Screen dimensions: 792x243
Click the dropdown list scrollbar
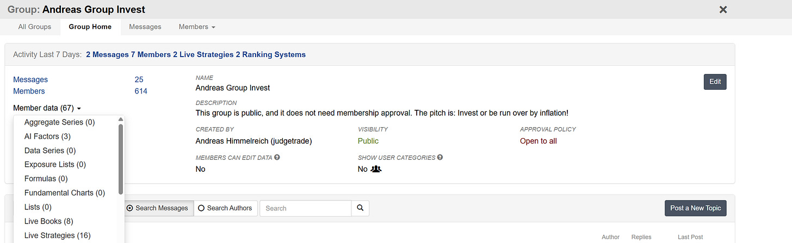click(x=121, y=159)
